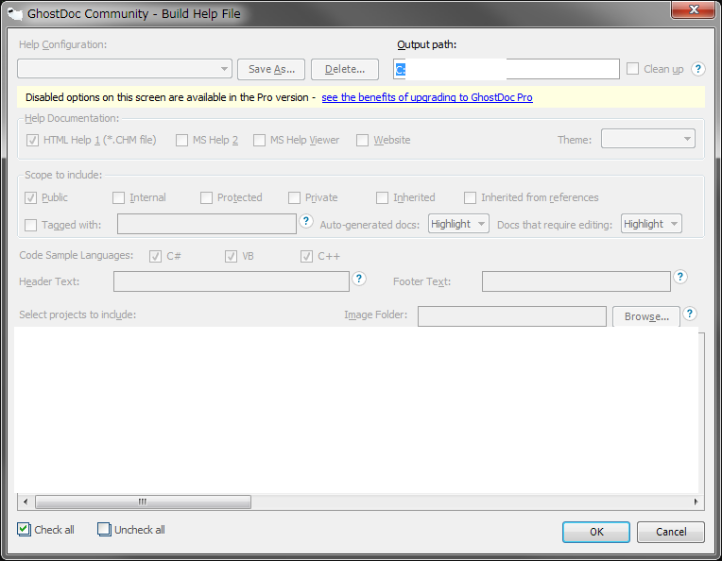Toggle the C# code sample checkbox
The height and width of the screenshot is (561, 722).
tap(156, 256)
